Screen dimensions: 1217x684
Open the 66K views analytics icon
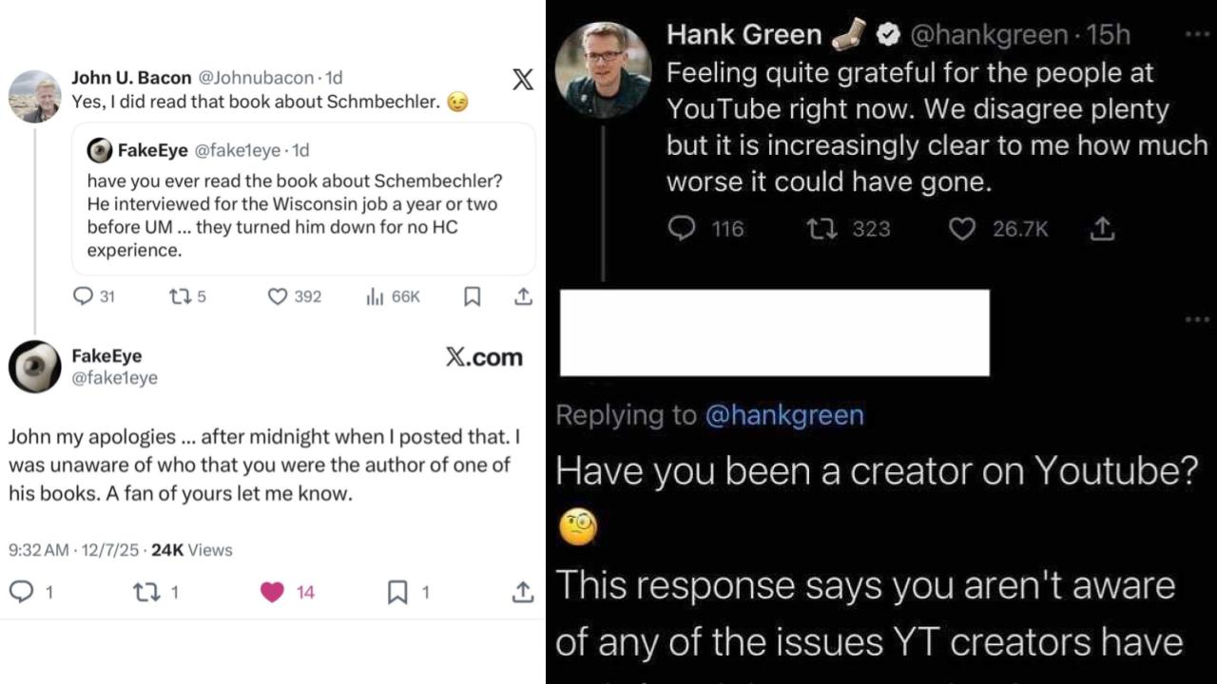pyautogui.click(x=375, y=296)
